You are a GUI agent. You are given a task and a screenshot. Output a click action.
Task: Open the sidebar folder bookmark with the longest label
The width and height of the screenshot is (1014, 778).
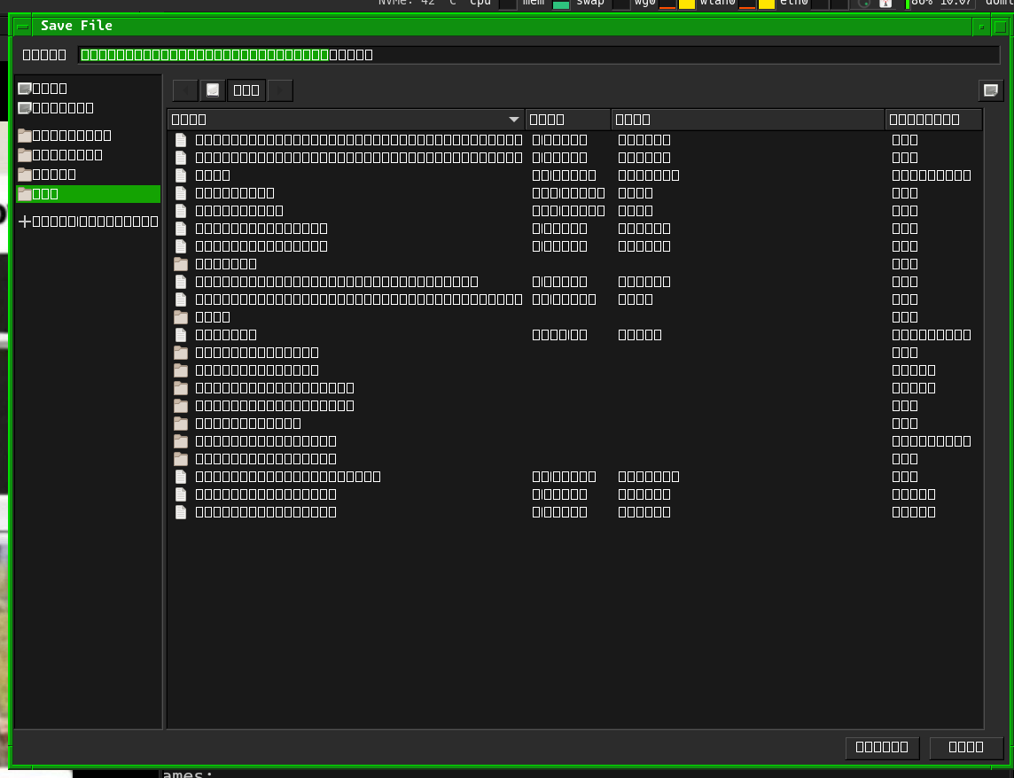tap(89, 136)
